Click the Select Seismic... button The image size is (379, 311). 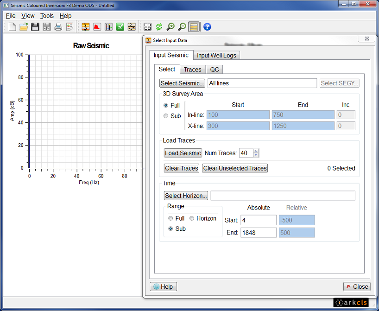182,83
